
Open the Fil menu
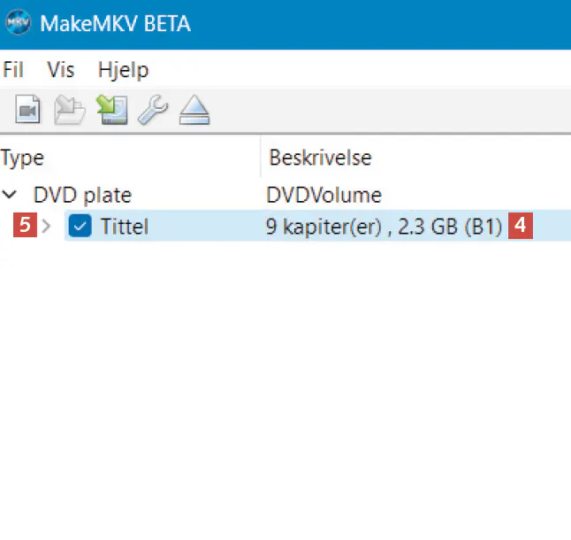[x=13, y=70]
